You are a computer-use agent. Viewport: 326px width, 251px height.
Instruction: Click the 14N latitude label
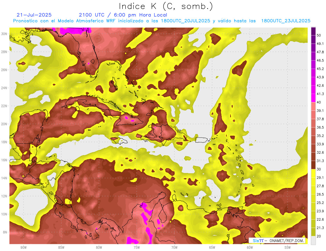click(x=5, y=178)
